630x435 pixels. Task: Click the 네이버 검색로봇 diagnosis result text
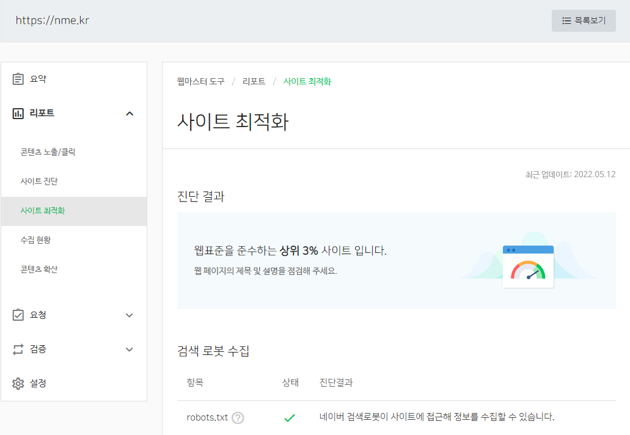coord(437,417)
